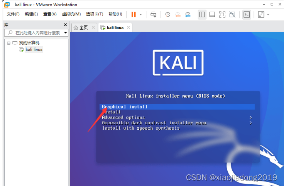This screenshot has width=284, height=186.
Task: Click the Send Ctrl+Alt+Del icon
Action: tap(153, 15)
